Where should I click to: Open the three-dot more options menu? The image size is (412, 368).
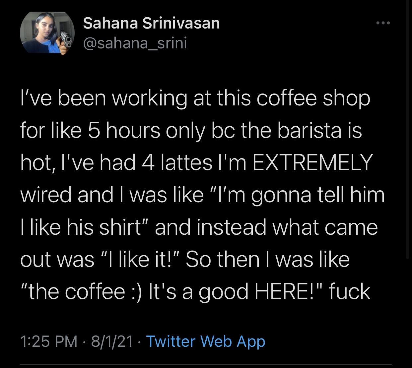384,23
